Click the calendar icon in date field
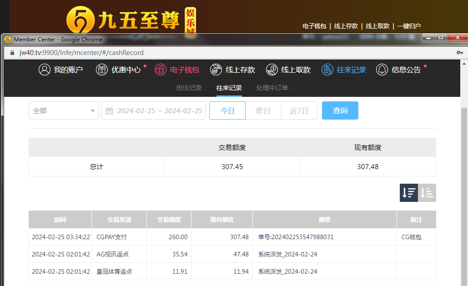The height and width of the screenshot is (286, 468). 109,110
